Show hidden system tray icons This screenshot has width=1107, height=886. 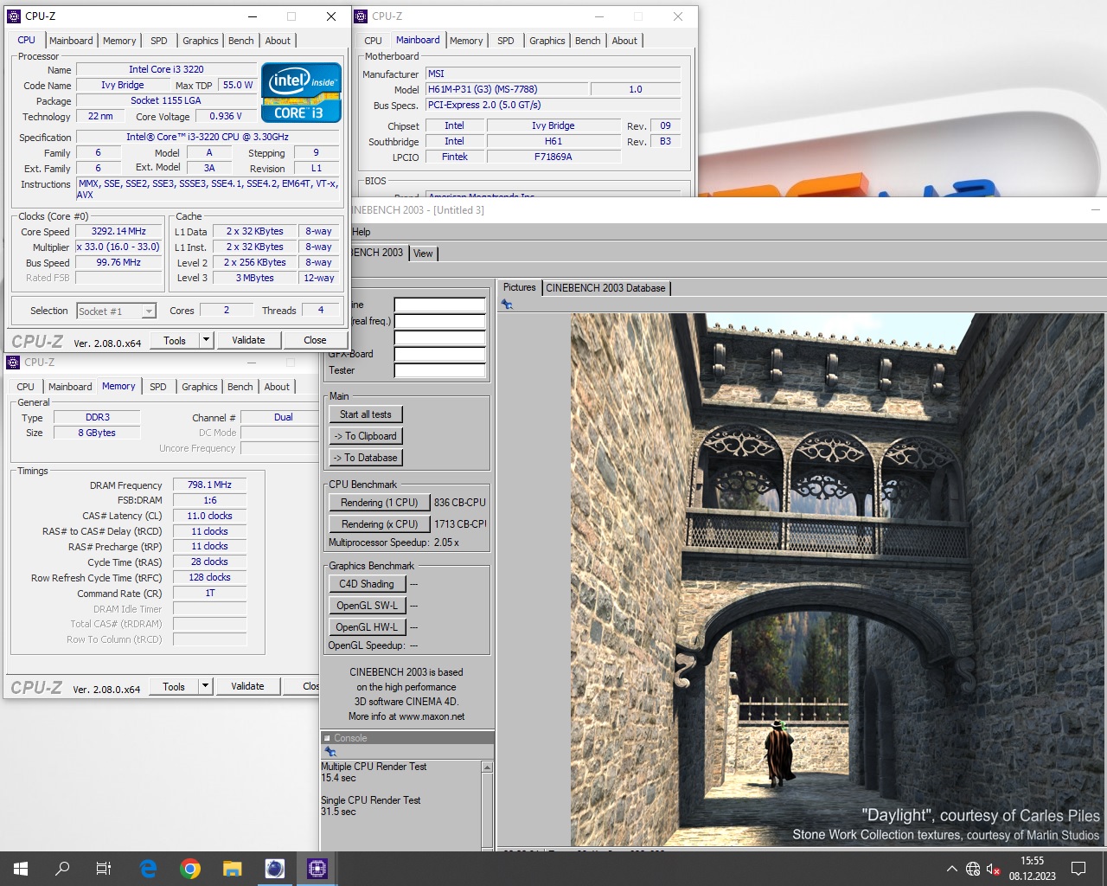952,869
